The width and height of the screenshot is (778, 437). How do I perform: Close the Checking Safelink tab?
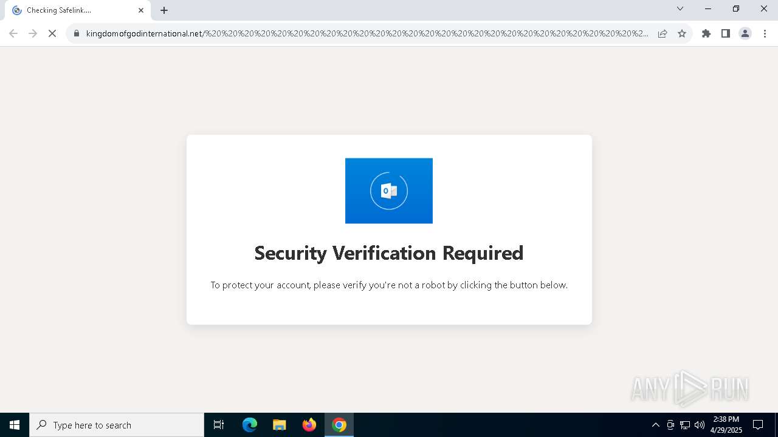(x=141, y=10)
